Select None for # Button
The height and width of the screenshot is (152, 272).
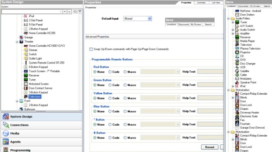click(x=95, y=138)
